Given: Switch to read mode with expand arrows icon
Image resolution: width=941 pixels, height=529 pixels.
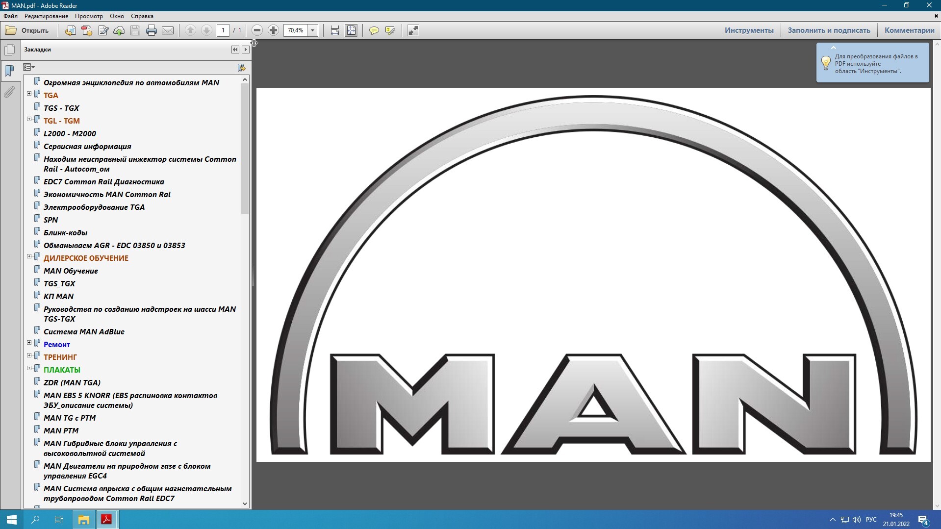Looking at the screenshot, I should (x=413, y=30).
